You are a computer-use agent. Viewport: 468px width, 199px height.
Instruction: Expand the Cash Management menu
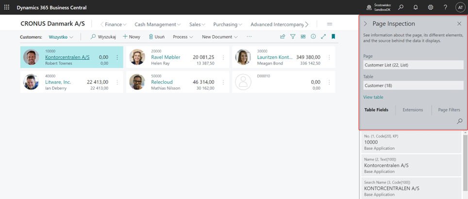[158, 24]
